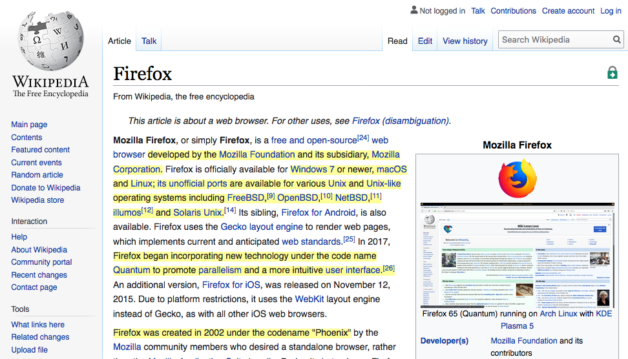
Task: Click the green padlock protection icon
Action: [x=612, y=73]
